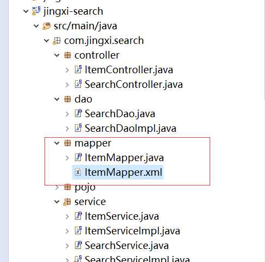Click the src/main/java source folder icon
The image size is (265, 262).
pyautogui.click(x=47, y=26)
